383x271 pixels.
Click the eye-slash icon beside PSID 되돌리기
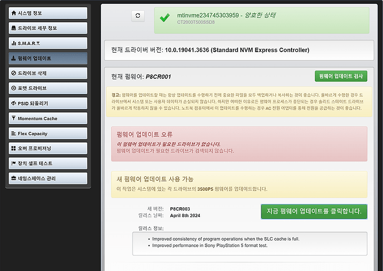point(14,103)
